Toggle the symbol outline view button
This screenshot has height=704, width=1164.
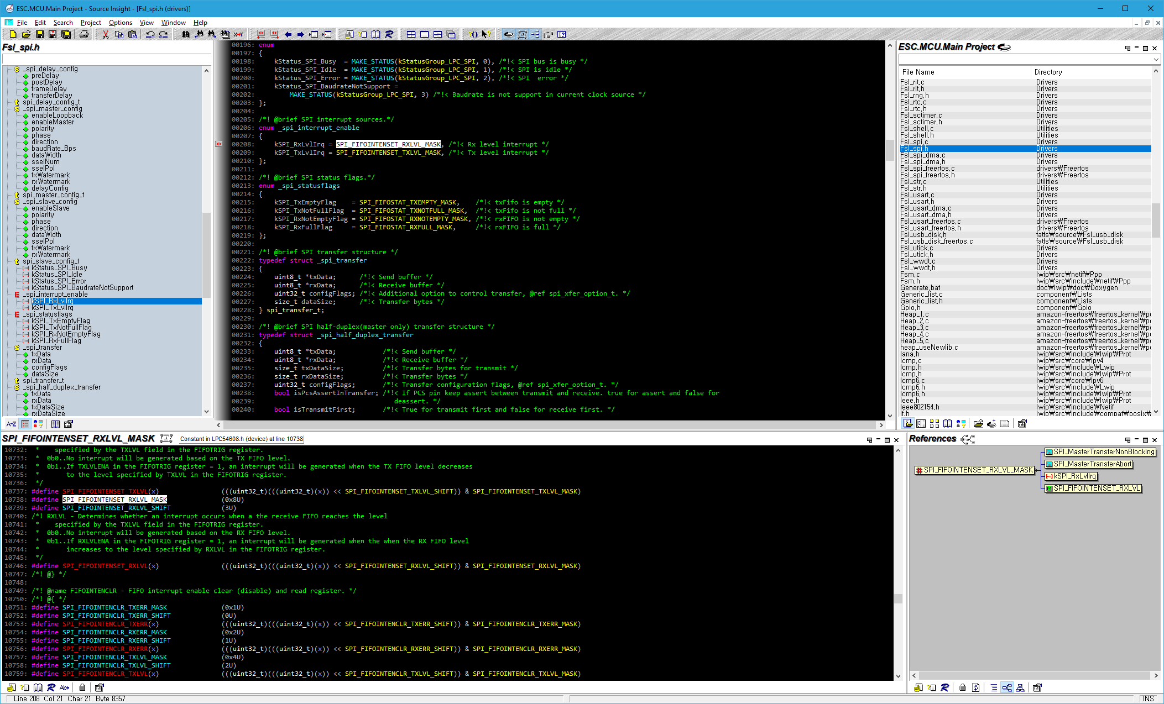click(25, 424)
